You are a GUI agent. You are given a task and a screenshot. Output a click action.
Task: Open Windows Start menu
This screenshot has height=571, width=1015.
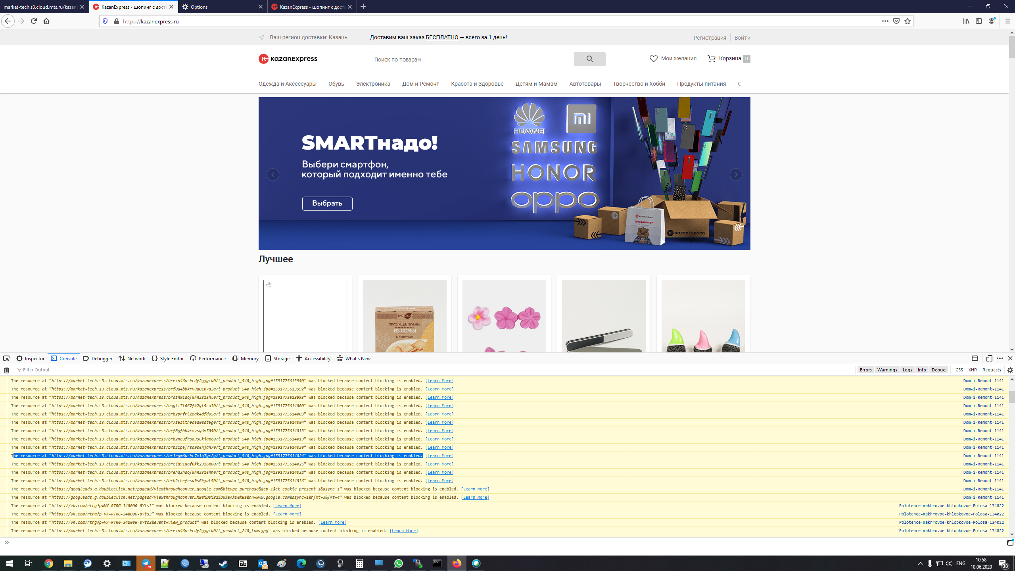click(10, 563)
